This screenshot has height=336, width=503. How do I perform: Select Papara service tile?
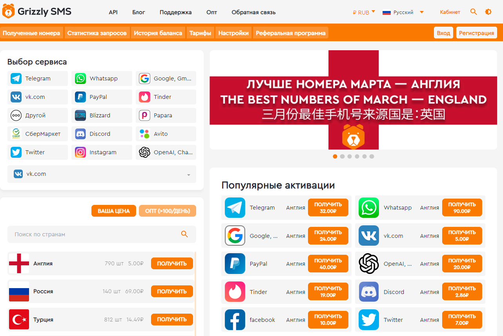point(166,115)
